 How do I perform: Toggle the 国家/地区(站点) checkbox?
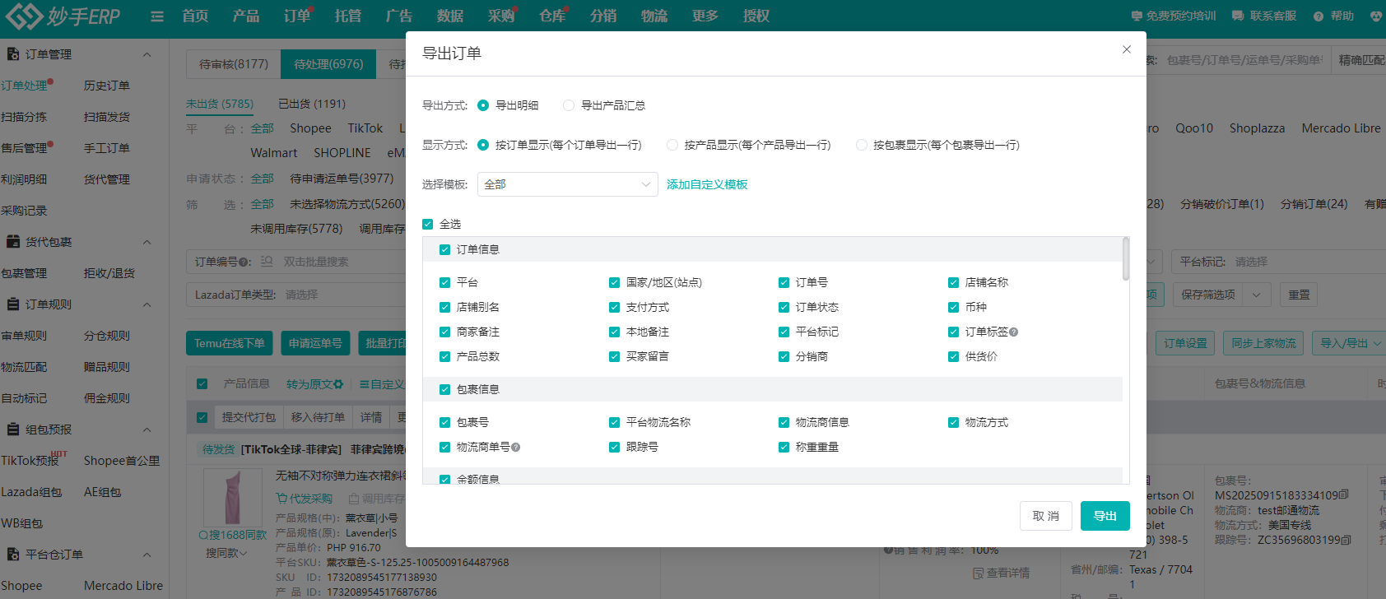[614, 282]
